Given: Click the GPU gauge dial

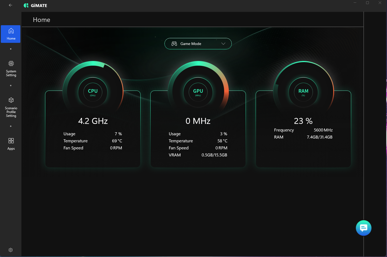Looking at the screenshot, I should pos(198,92).
